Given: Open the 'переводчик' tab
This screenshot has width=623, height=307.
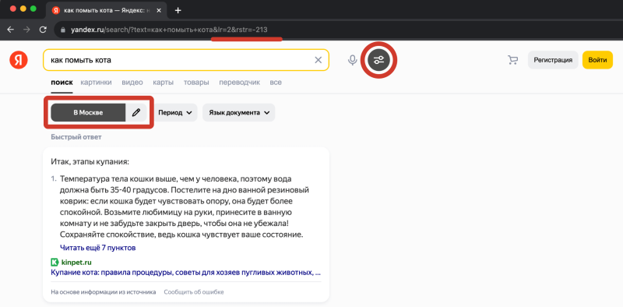Looking at the screenshot, I should tap(240, 83).
